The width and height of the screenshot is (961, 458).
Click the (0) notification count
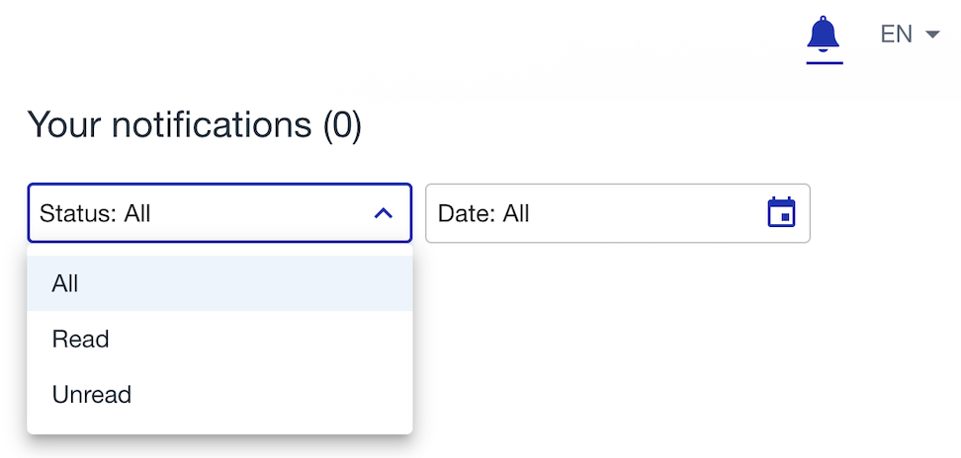pos(343,125)
